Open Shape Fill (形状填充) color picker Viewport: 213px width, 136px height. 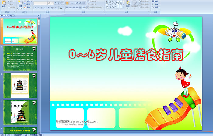click(x=144, y=1)
